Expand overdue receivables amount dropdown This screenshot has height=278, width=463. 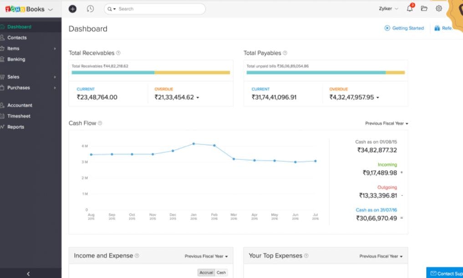(198, 98)
